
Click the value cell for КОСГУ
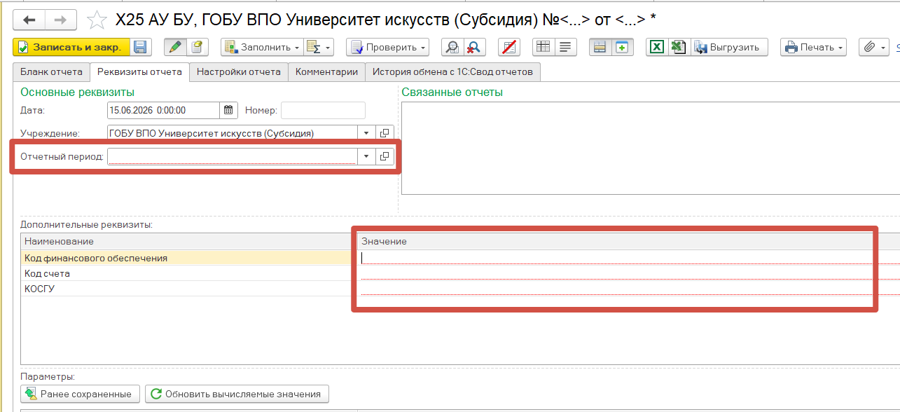point(628,289)
